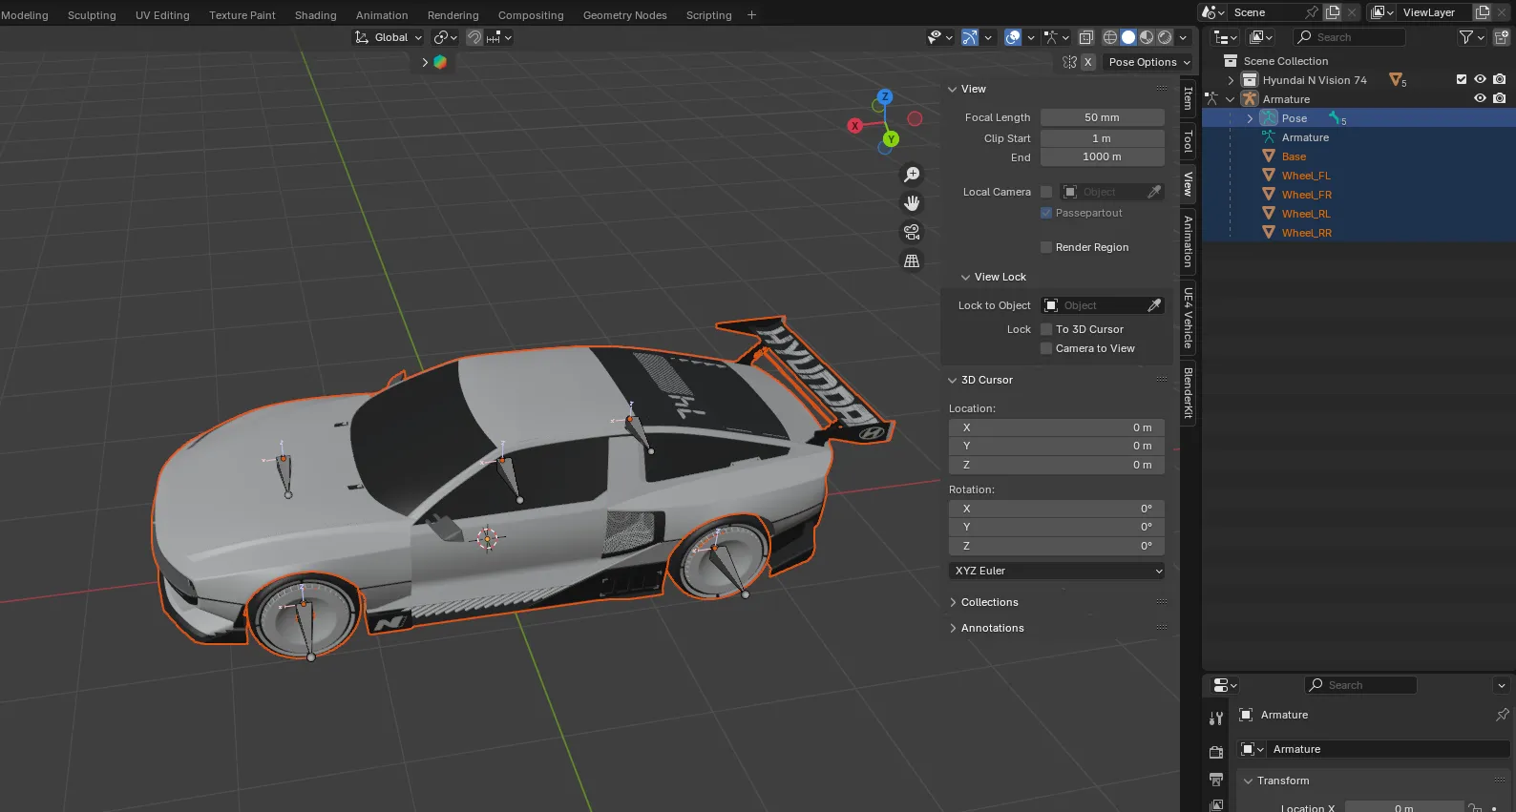Enable Lock To 3D Cursor checkbox
Image resolution: width=1516 pixels, height=812 pixels.
(1046, 329)
